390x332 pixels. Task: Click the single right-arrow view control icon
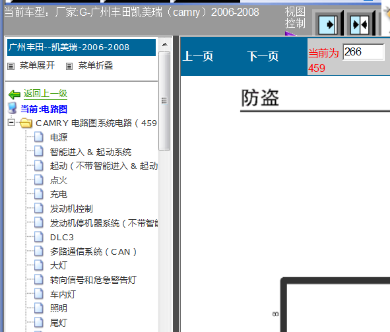tap(328, 24)
